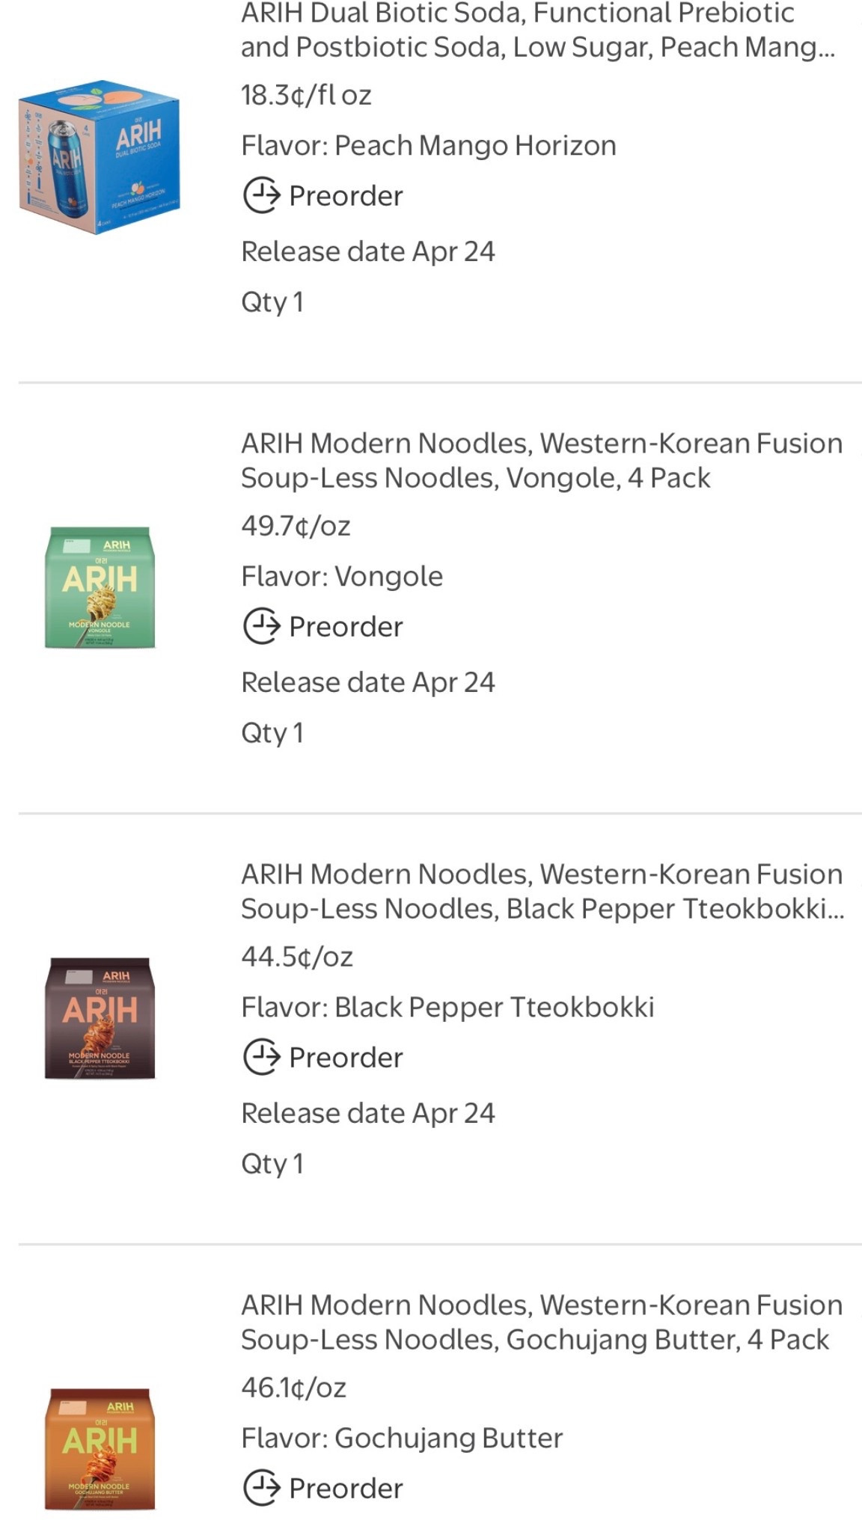Tap the 49.7¢/oz unit price

tap(296, 527)
